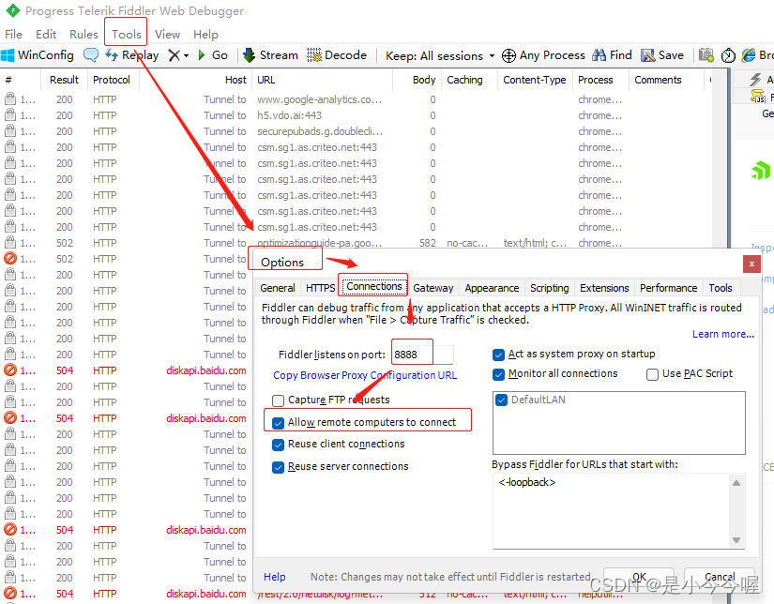Switch to Gateway tab
774x604 pixels.
(x=433, y=288)
